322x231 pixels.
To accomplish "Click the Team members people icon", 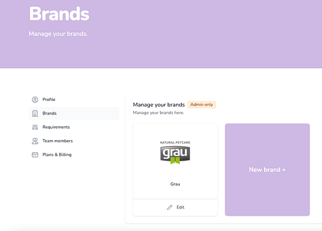I will coord(35,141).
